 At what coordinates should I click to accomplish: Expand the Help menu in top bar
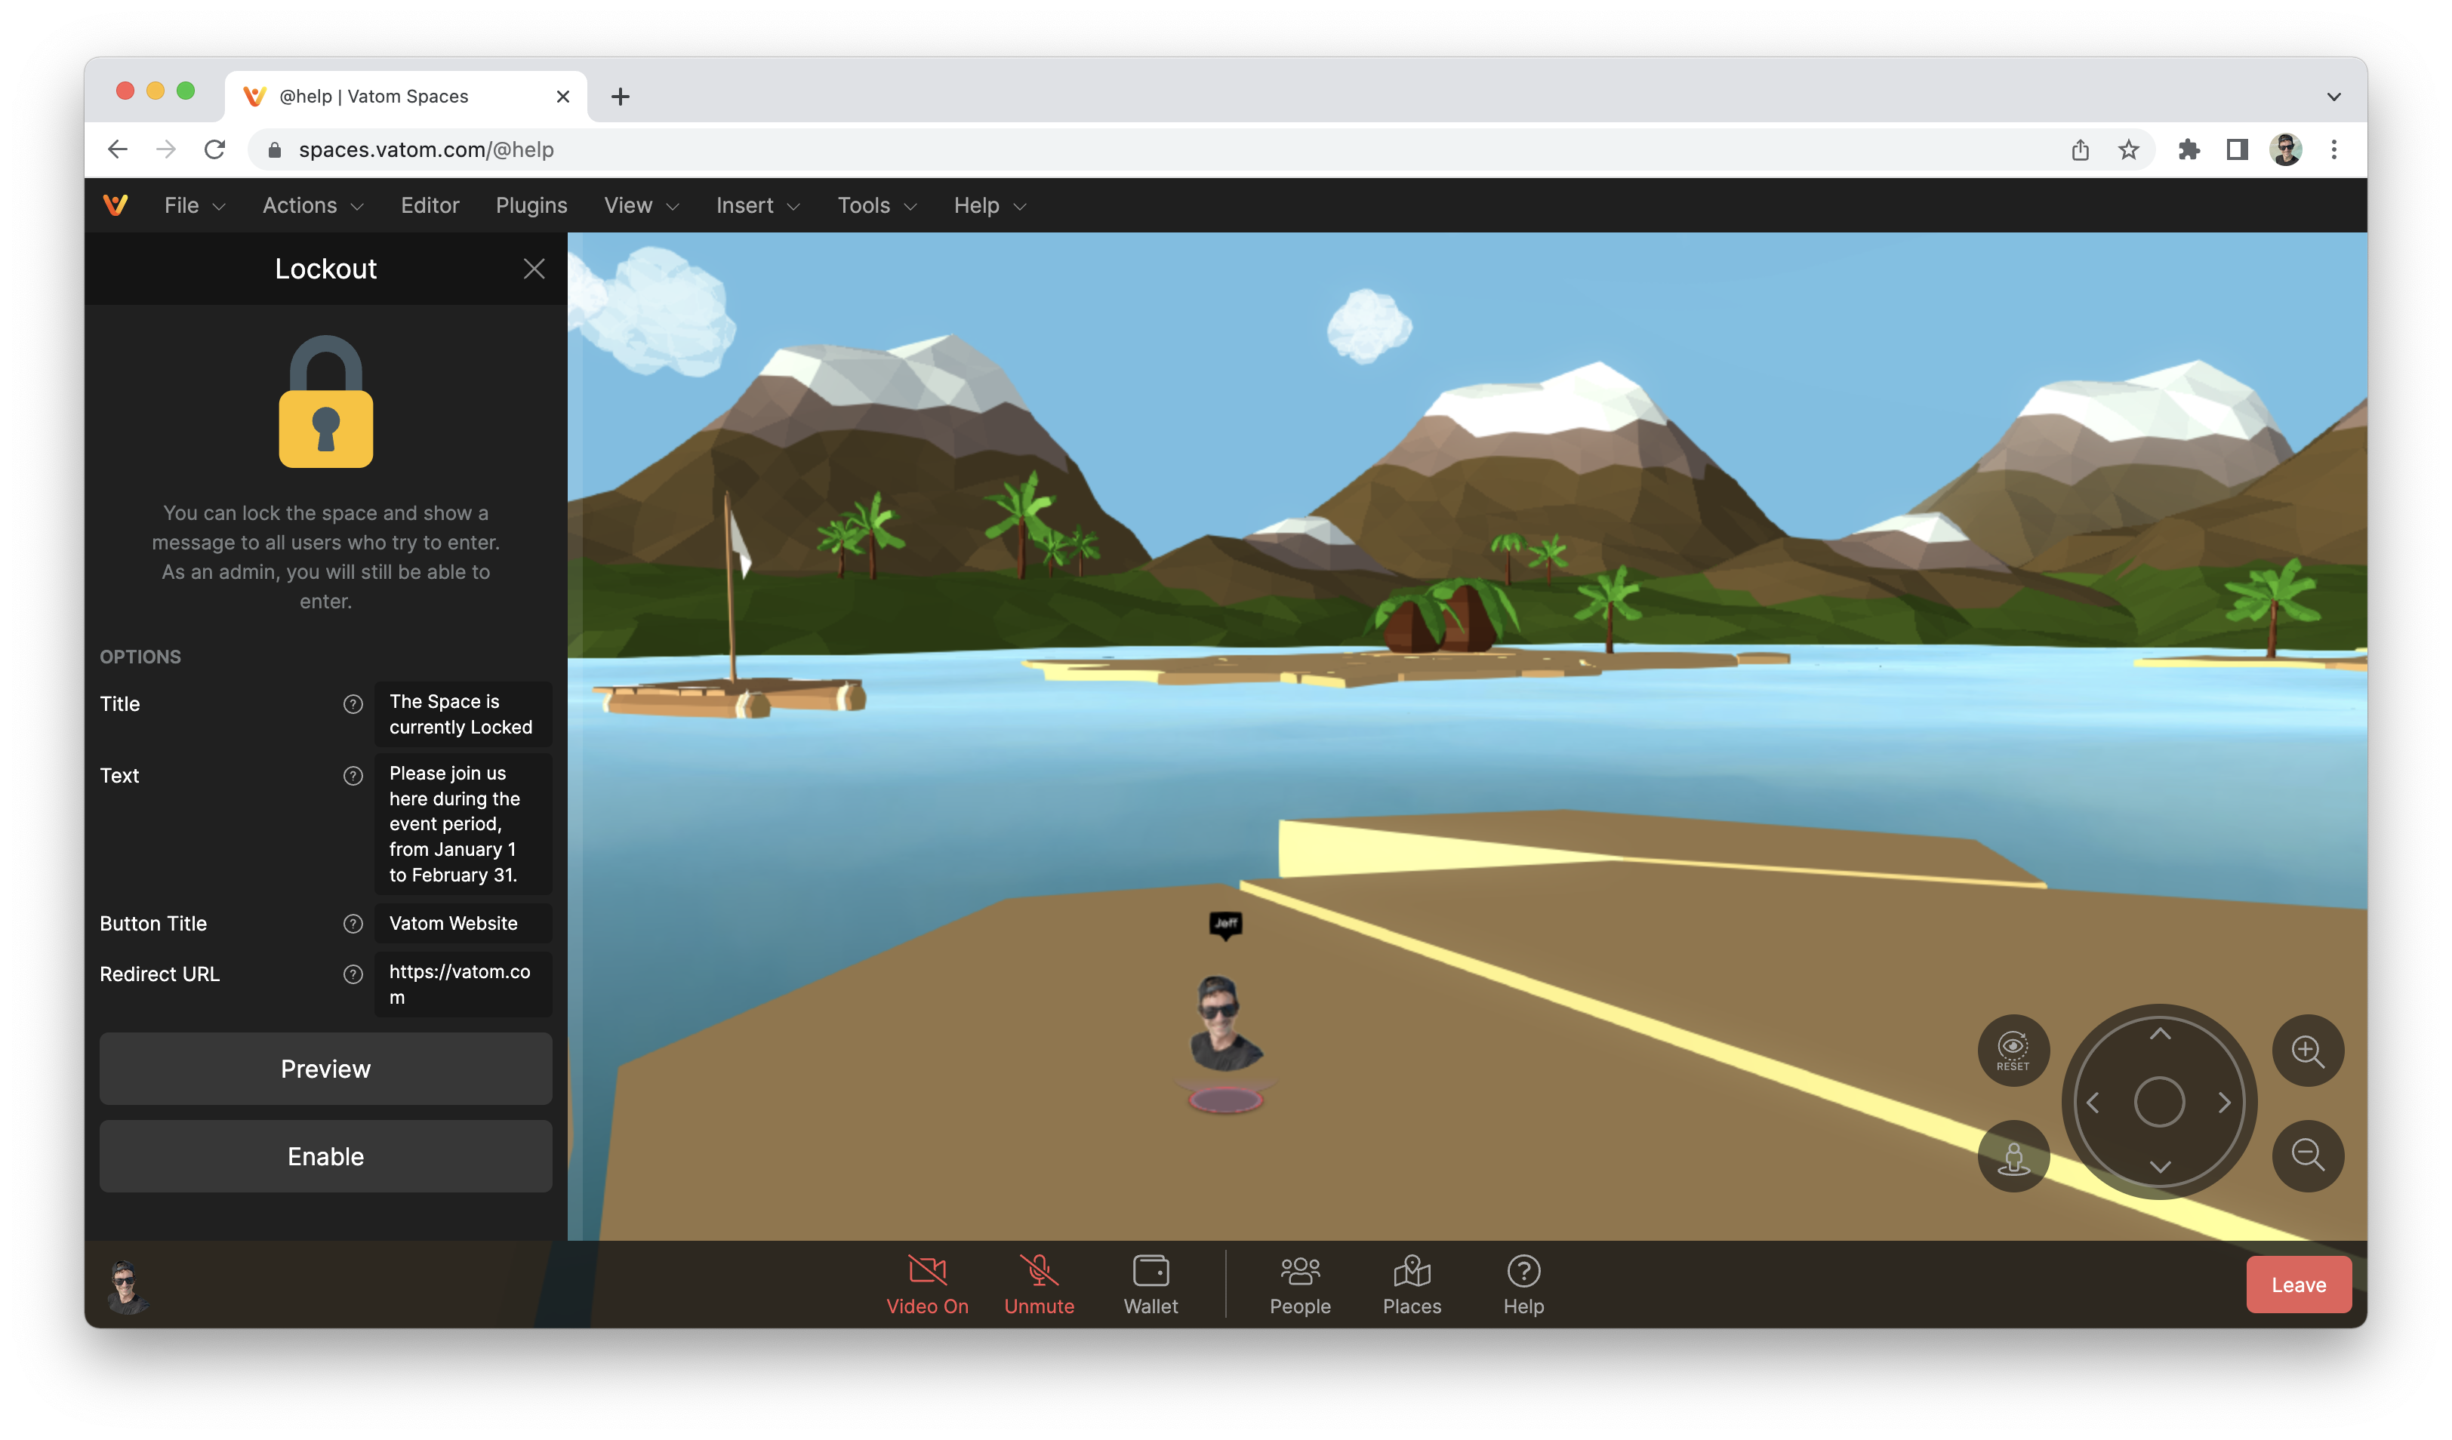click(x=990, y=205)
